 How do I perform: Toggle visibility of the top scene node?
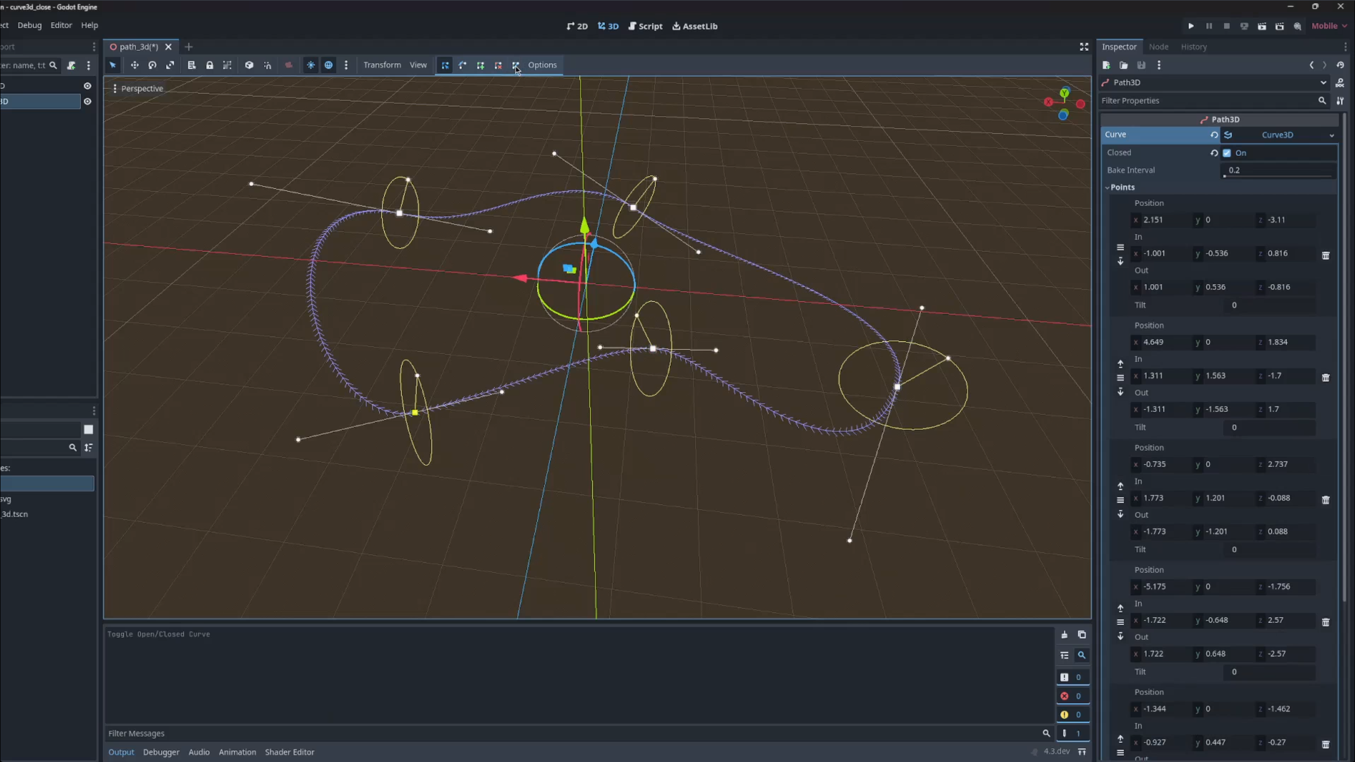coord(88,86)
